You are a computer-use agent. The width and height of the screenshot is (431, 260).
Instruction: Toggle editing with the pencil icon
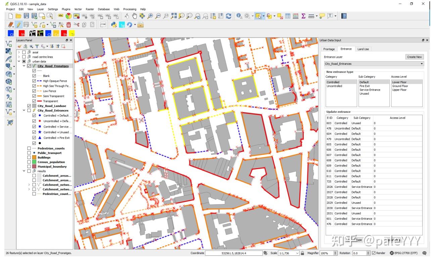click(18, 24)
